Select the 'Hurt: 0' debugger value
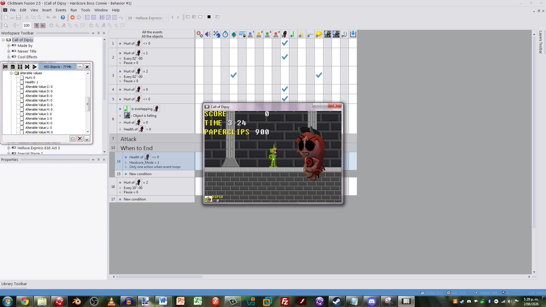 click(30, 77)
